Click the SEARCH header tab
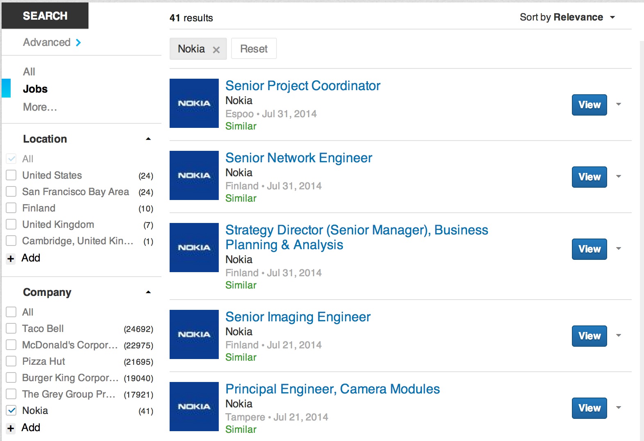 point(45,16)
